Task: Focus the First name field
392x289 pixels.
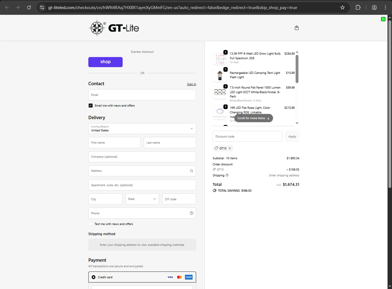Action: click(x=114, y=143)
